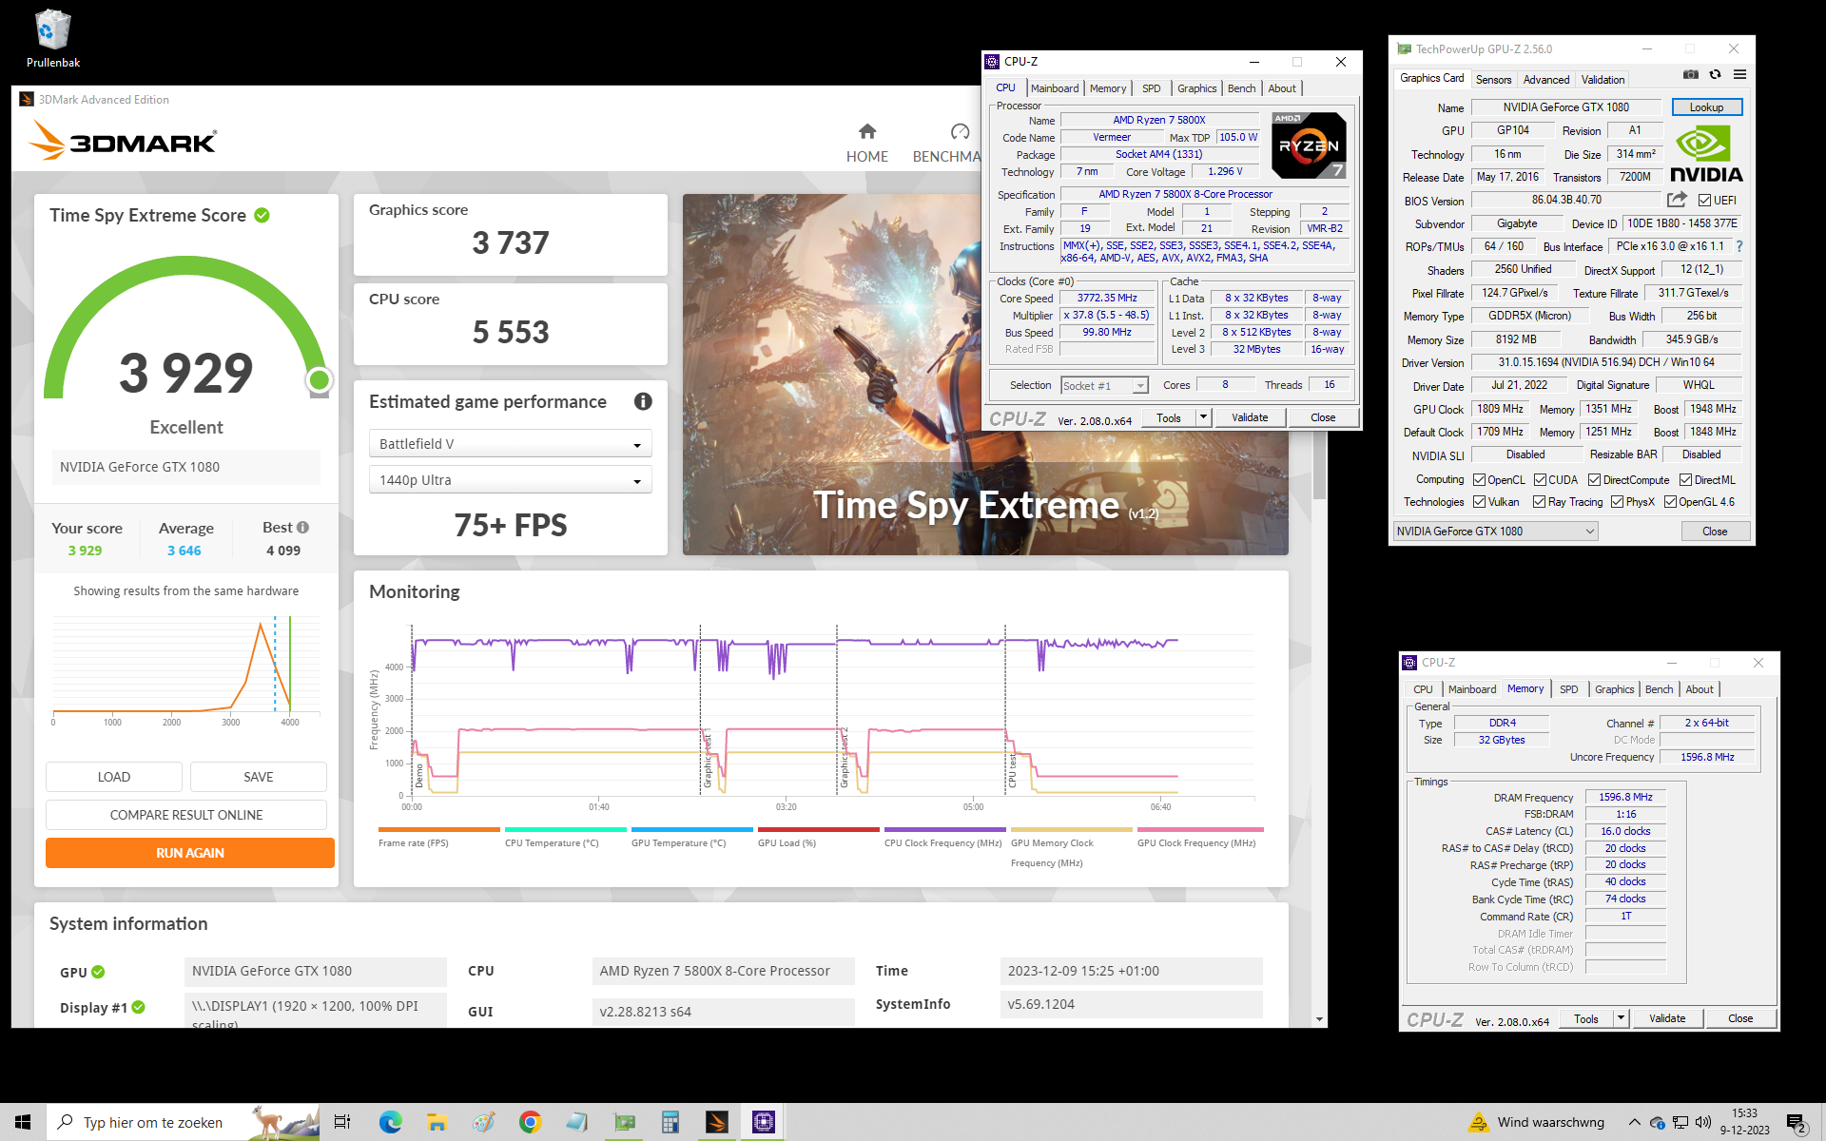Open CPU-Z Tools dropdown arrow in CPU window

pos(1203,417)
